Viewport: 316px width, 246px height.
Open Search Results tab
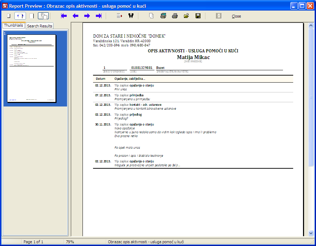coord(40,26)
